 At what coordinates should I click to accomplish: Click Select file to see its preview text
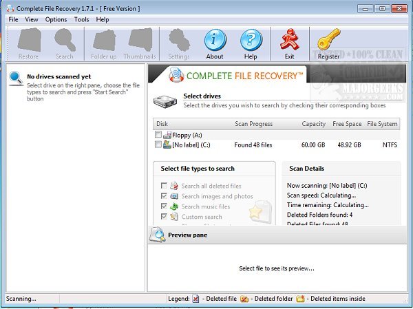tap(277, 268)
